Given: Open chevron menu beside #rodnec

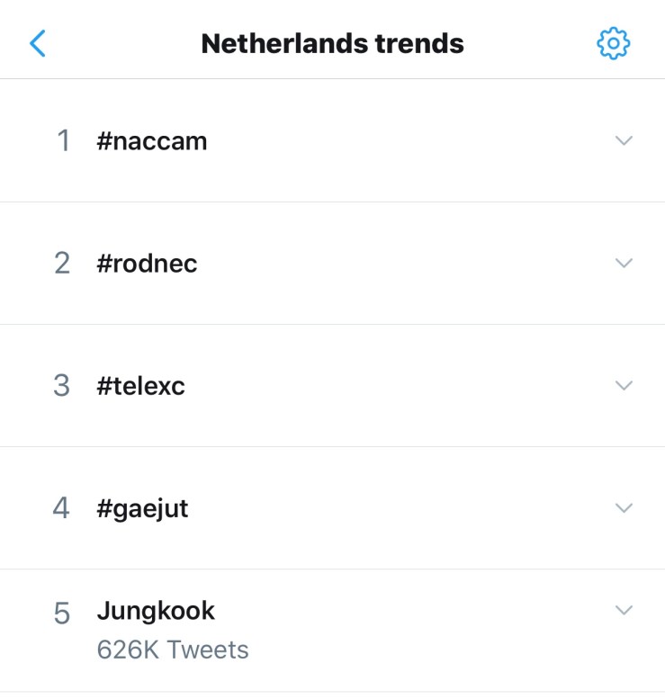Looking at the screenshot, I should pos(624,263).
